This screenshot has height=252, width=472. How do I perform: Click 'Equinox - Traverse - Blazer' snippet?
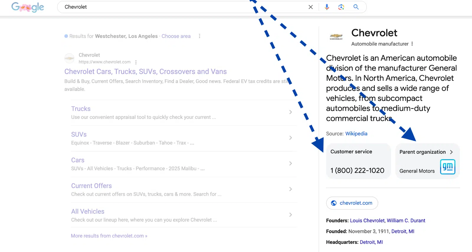[x=132, y=143]
